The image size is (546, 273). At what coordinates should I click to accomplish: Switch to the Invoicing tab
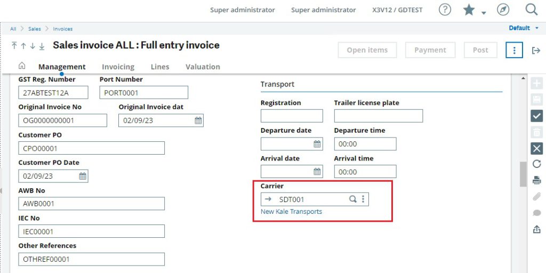coord(118,67)
